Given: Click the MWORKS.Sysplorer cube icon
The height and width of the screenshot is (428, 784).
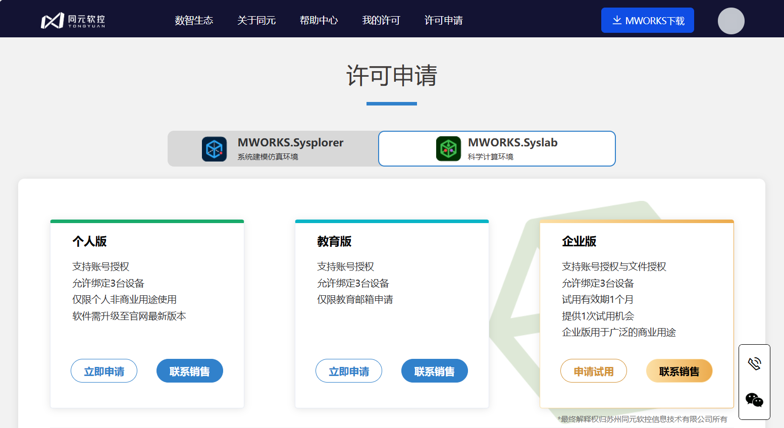Looking at the screenshot, I should [x=214, y=149].
